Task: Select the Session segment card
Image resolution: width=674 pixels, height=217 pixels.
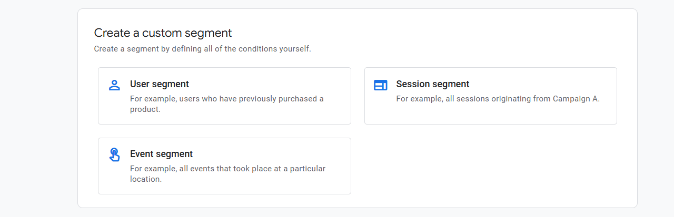Action: coord(490,96)
